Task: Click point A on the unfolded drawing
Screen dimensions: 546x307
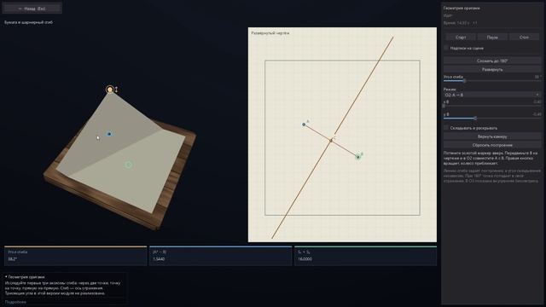Action: pos(304,125)
